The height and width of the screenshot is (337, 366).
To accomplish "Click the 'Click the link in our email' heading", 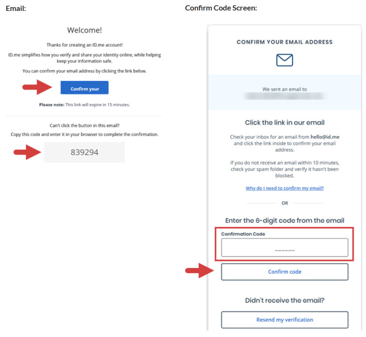I will [x=285, y=122].
